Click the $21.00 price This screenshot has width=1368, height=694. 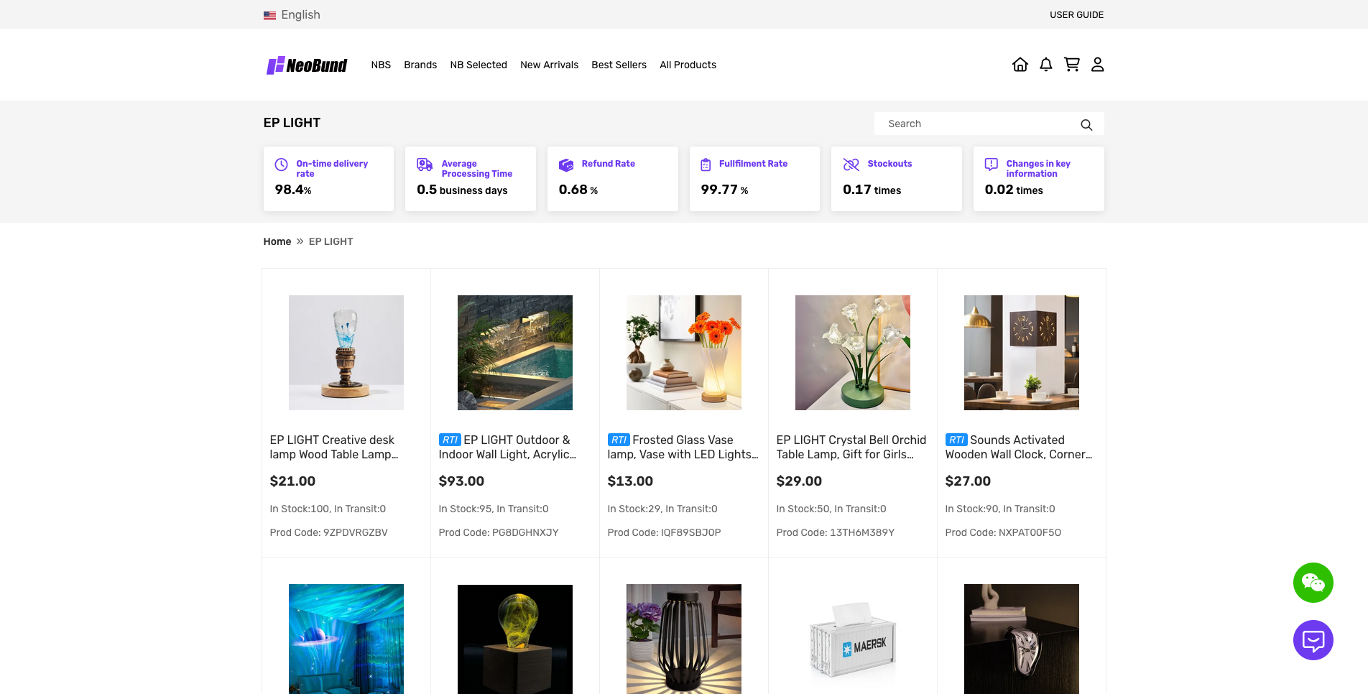coord(292,481)
